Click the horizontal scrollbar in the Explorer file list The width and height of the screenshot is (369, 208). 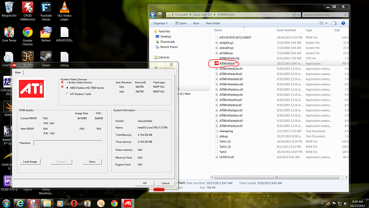[x=277, y=177]
